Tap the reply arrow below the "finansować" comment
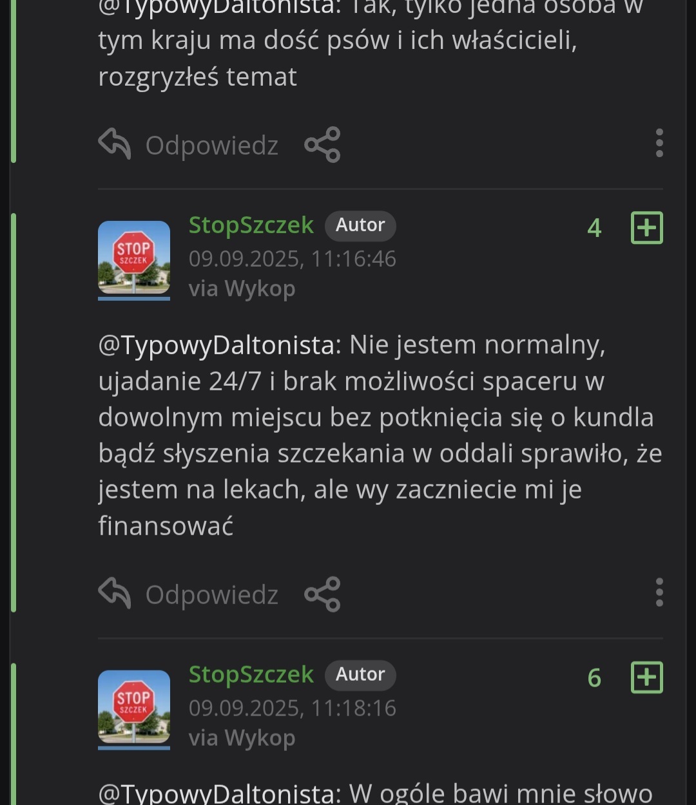The height and width of the screenshot is (805, 696). click(x=115, y=592)
